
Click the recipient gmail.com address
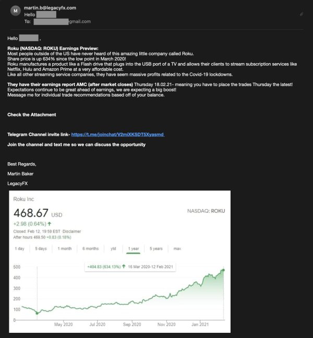point(62,21)
